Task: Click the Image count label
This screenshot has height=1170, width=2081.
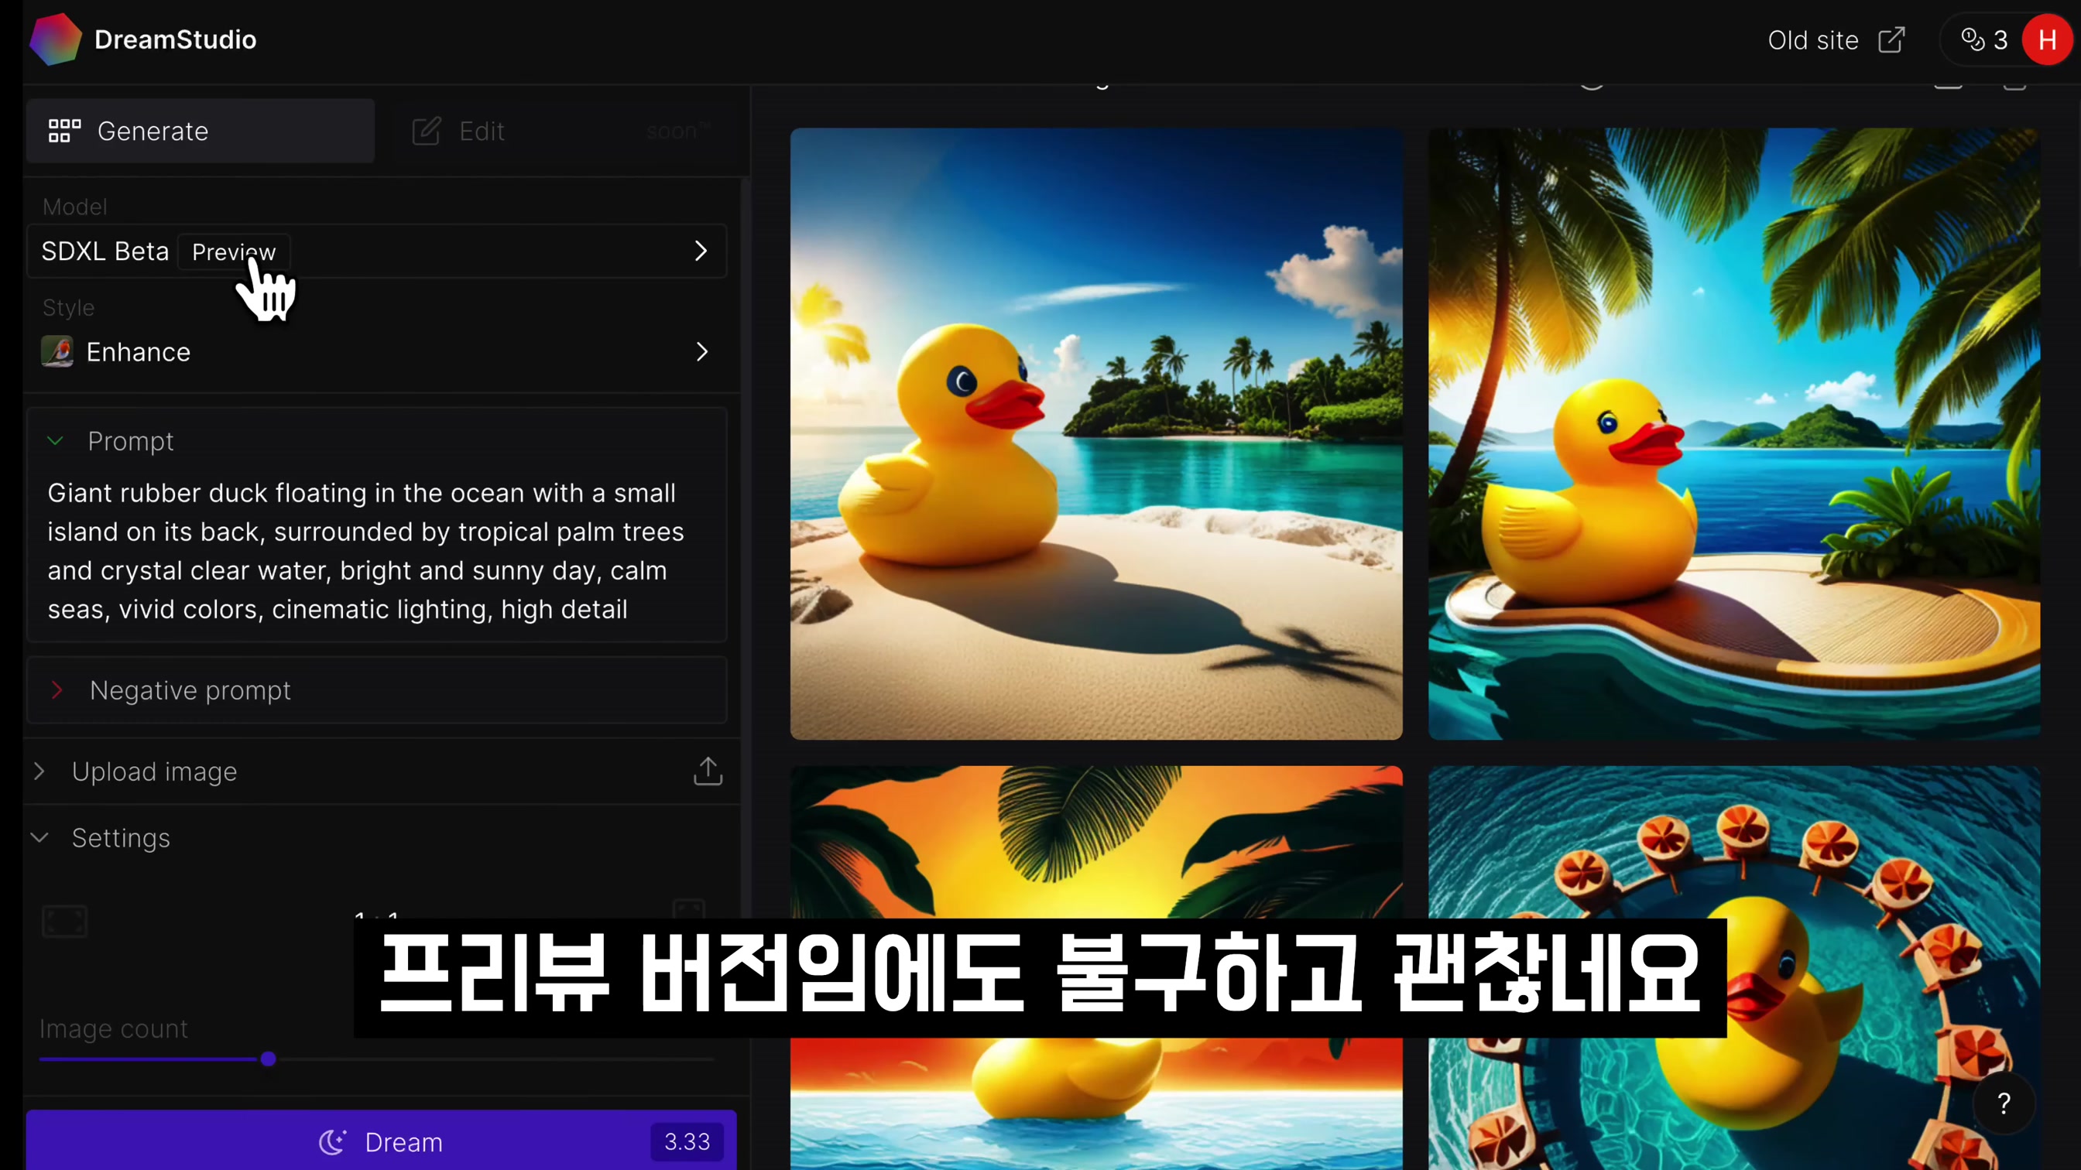Action: (x=114, y=1028)
